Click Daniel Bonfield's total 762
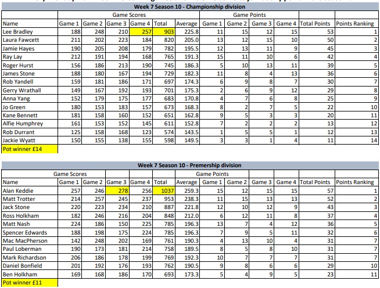 pyautogui.click(x=164, y=266)
